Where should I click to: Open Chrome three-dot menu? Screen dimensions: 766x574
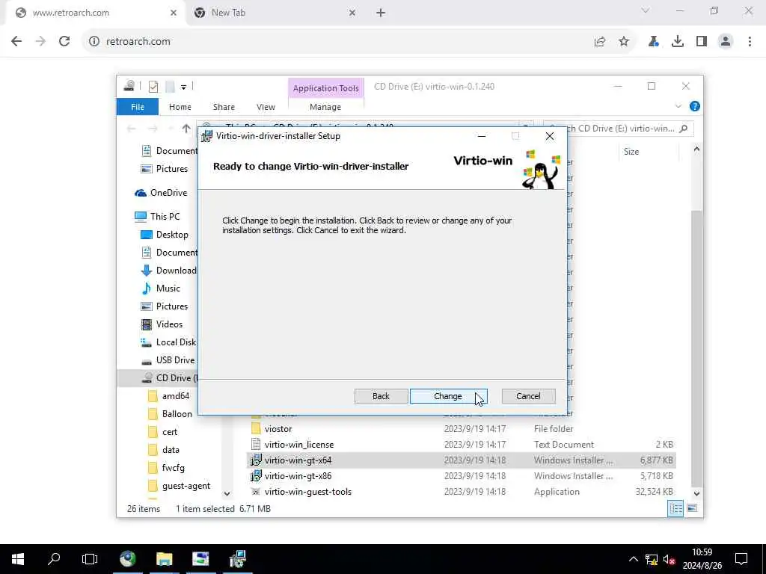click(750, 42)
